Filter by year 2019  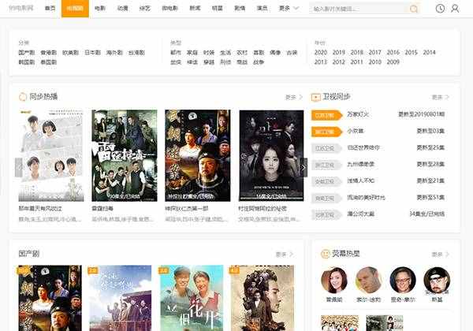tap(339, 53)
